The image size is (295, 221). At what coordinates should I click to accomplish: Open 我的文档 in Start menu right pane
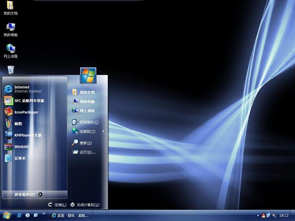click(88, 92)
